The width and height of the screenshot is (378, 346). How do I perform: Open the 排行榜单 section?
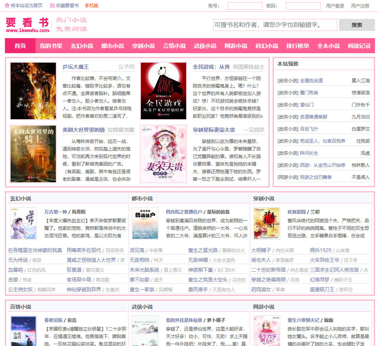pos(298,45)
